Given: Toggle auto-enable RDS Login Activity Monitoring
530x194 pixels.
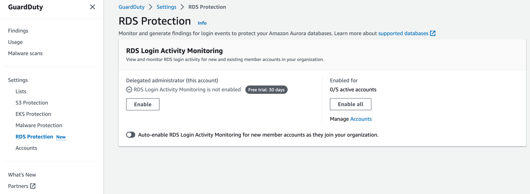Looking at the screenshot, I should 130,135.
